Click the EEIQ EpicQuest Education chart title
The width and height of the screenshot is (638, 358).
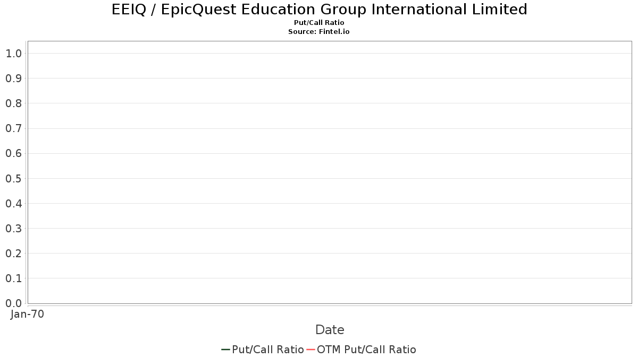(x=320, y=10)
